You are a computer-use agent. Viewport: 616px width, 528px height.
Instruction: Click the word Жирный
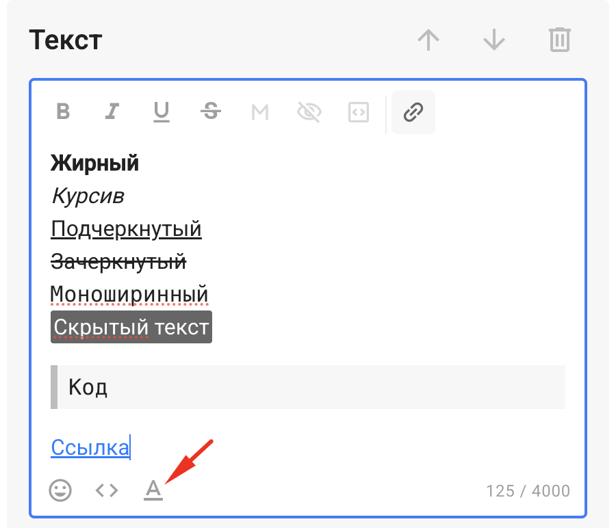(94, 163)
